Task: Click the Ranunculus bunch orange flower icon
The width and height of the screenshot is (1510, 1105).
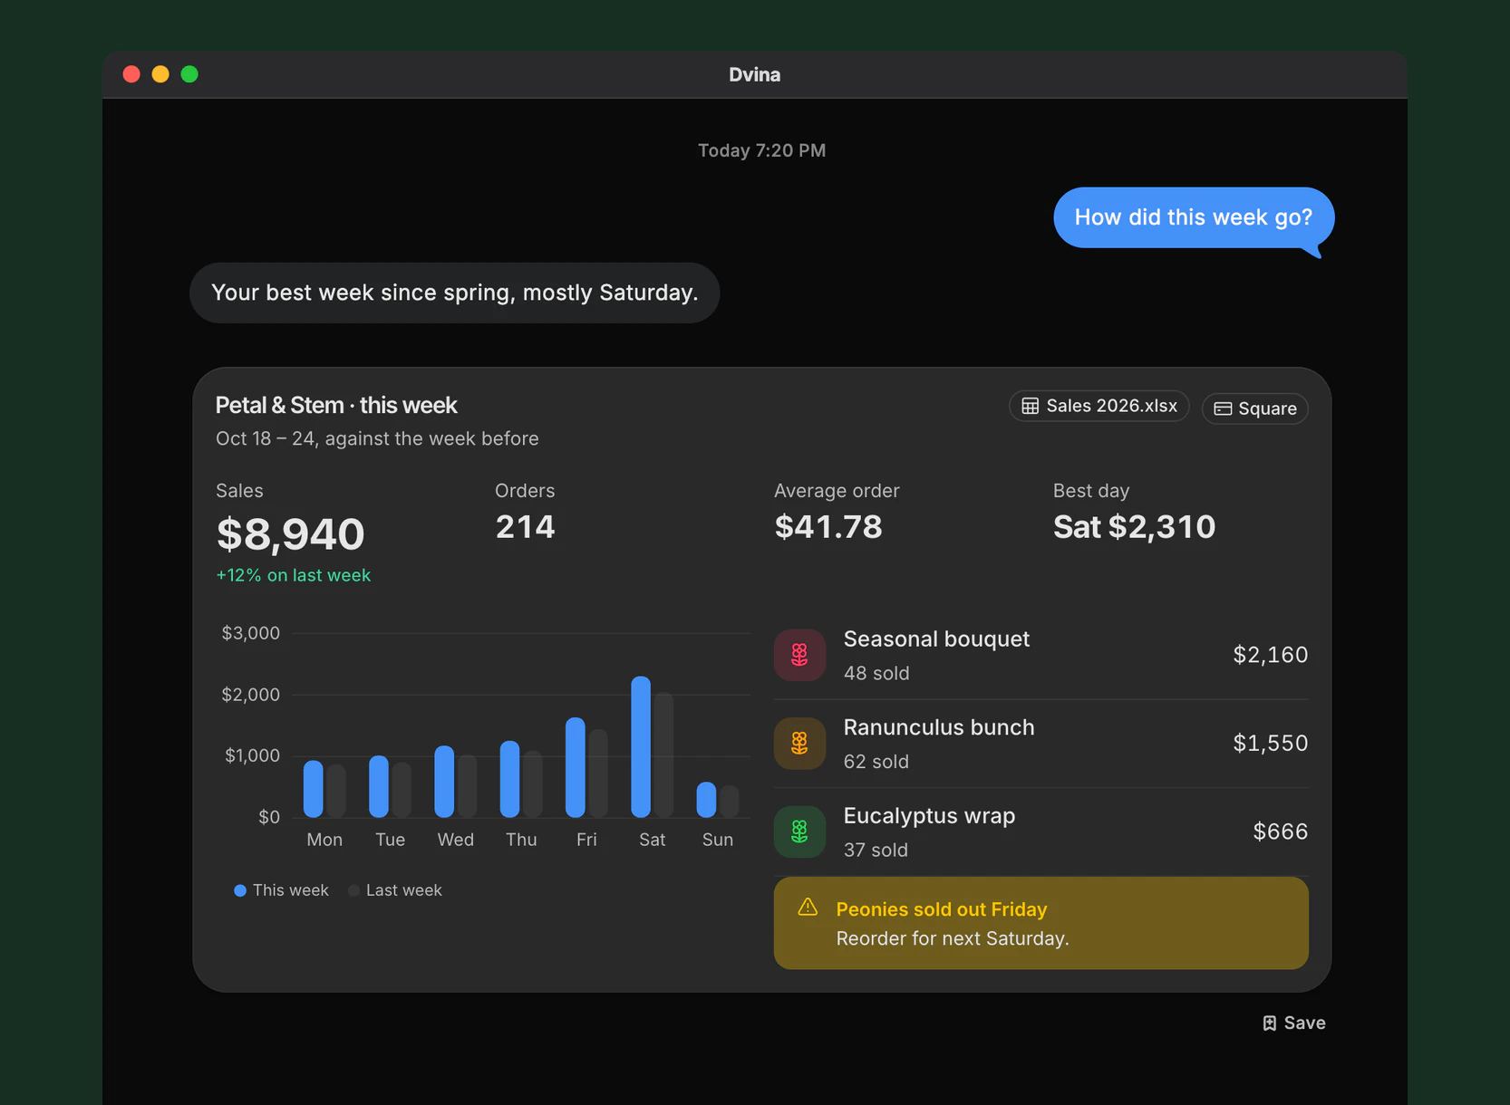Action: [x=799, y=744]
